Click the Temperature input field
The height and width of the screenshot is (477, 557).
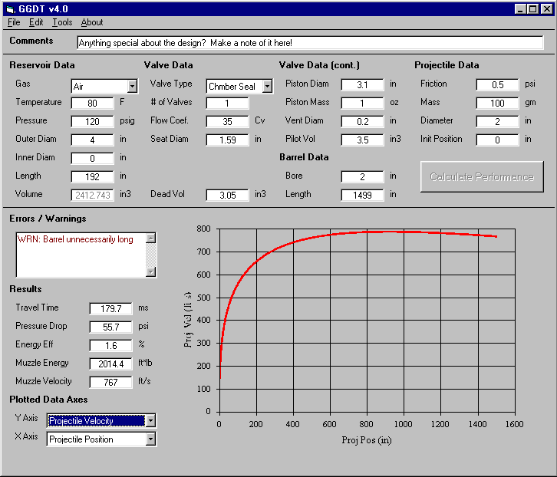92,103
